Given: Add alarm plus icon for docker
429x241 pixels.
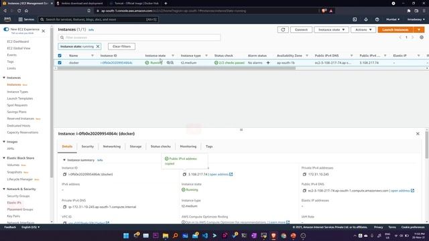Looking at the screenshot, I should (268, 62).
